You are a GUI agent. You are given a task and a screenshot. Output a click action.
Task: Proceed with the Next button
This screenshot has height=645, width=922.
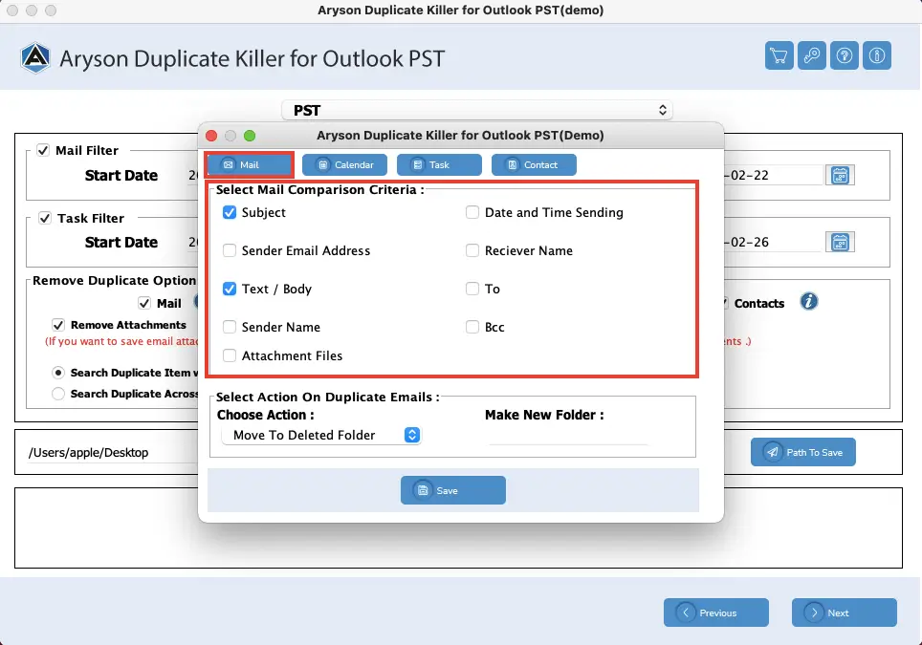pyautogui.click(x=845, y=613)
